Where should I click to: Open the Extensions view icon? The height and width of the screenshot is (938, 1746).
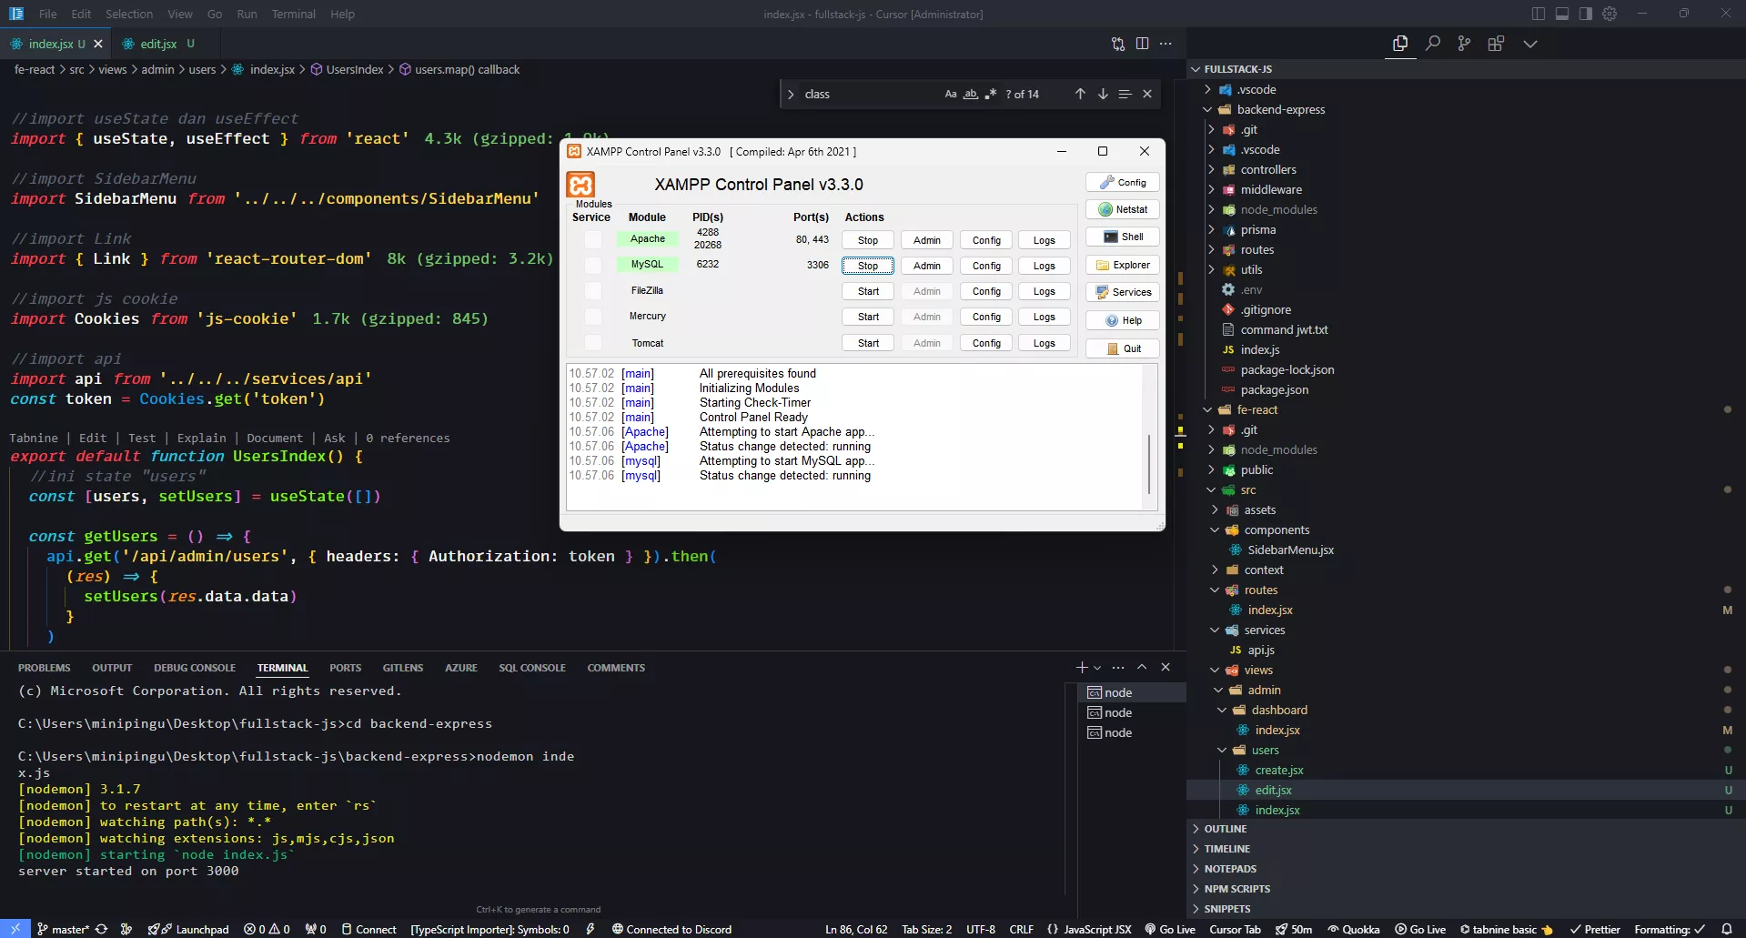click(x=1496, y=44)
